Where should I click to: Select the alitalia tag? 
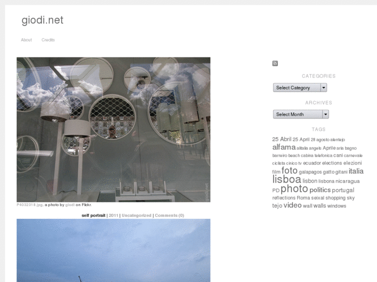pos(302,149)
